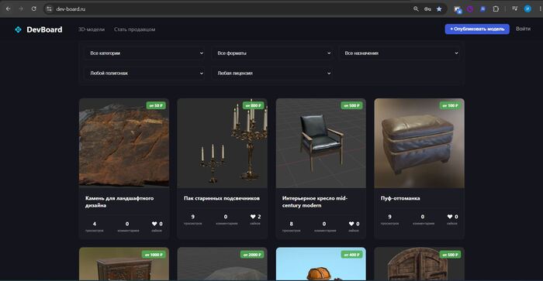Click the Опубликовать модель button
Screen dimensions: 543x281
click(x=477, y=29)
